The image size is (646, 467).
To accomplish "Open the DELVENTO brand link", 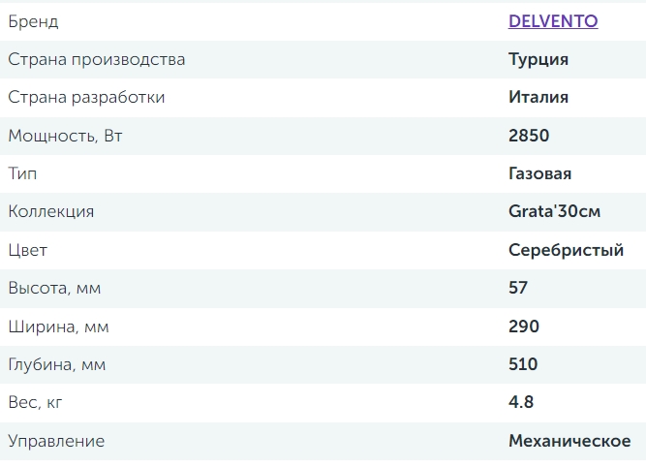I will 553,21.
